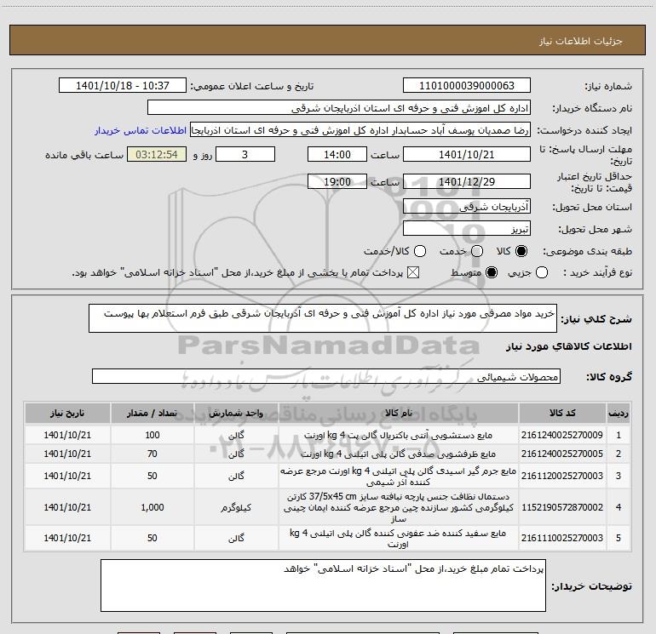
Task: Click the bleach disinfectant liquid item name
Action: point(398,539)
